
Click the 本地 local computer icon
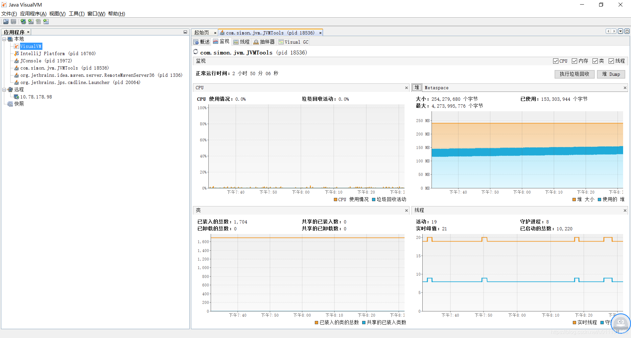pos(10,39)
